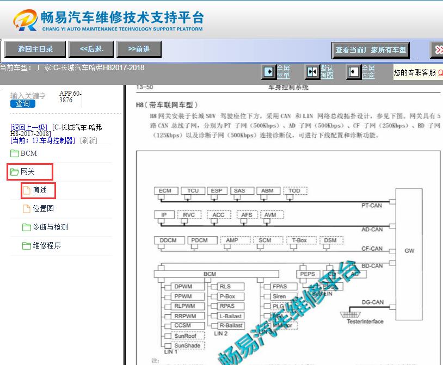
Task: Click the FPAS node in diagram
Action: [284, 287]
